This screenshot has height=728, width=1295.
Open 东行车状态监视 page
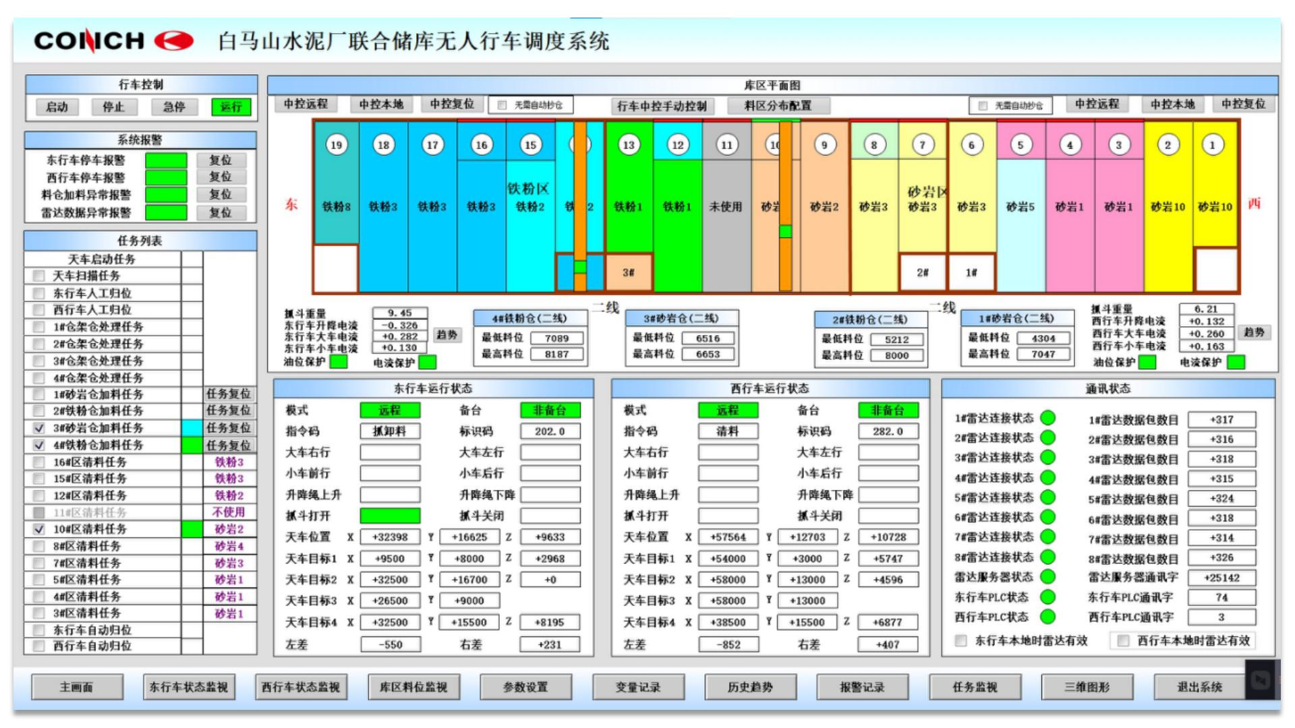[x=188, y=687]
